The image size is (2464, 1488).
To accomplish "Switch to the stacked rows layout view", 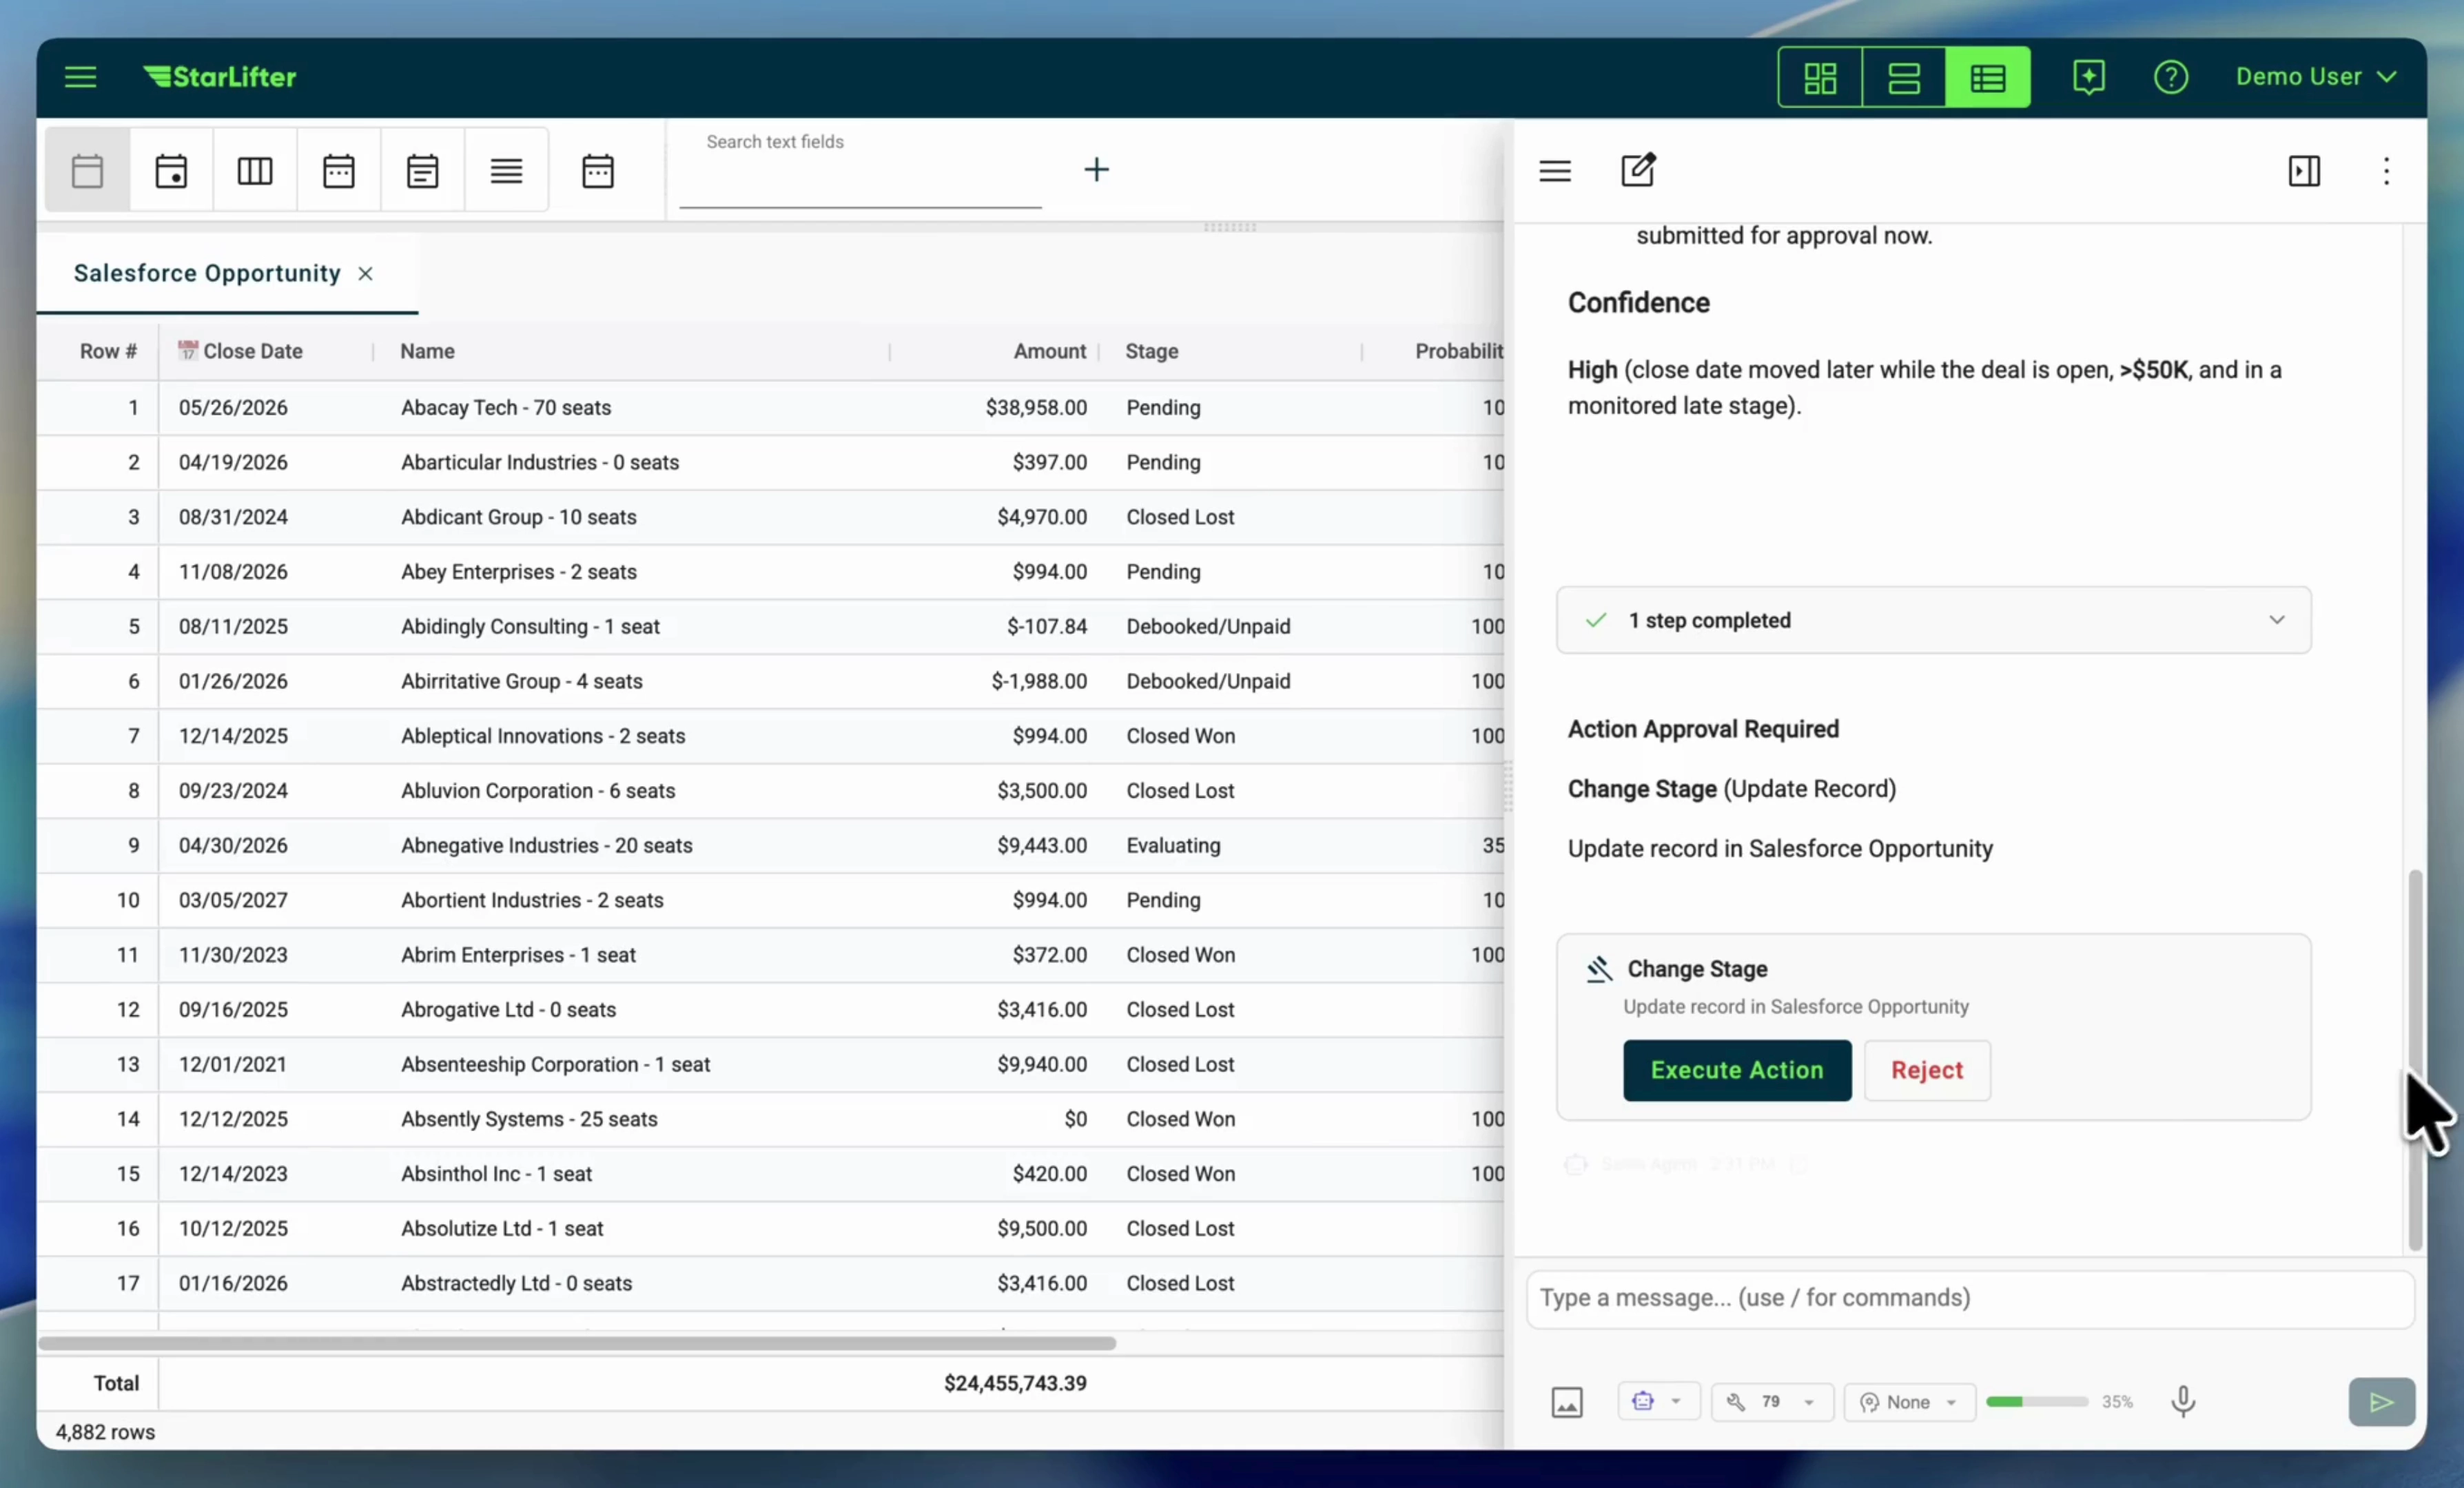I will (1903, 77).
